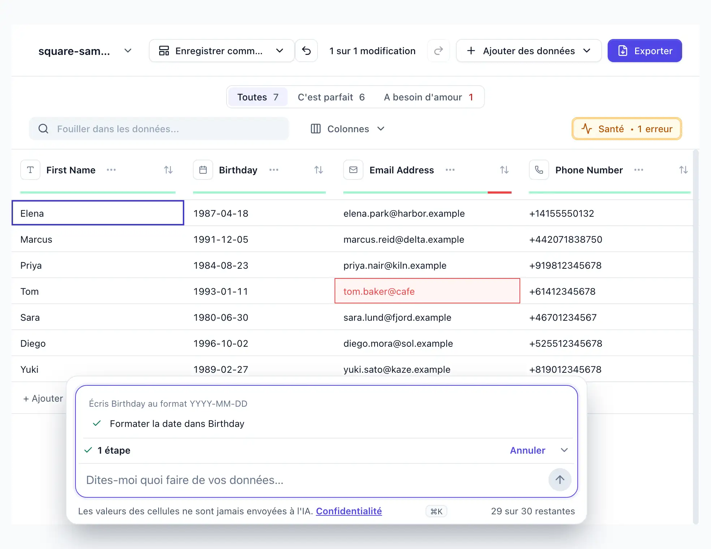Sort the First Name column

click(168, 170)
